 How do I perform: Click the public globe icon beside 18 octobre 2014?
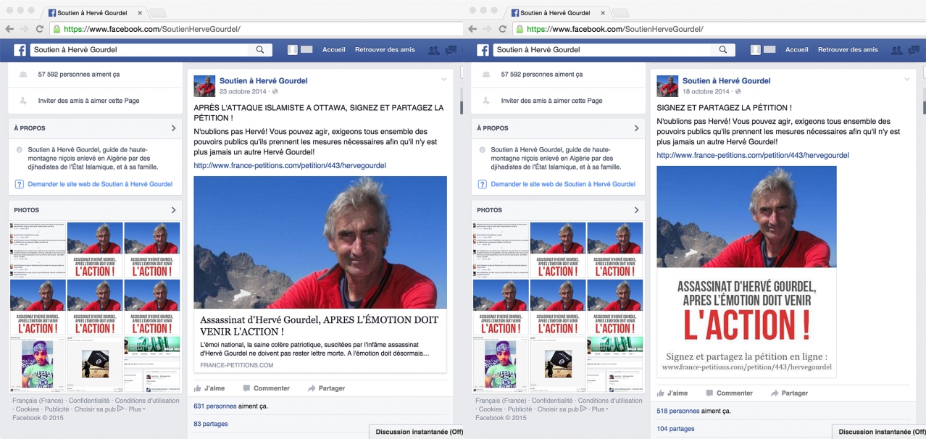[738, 92]
